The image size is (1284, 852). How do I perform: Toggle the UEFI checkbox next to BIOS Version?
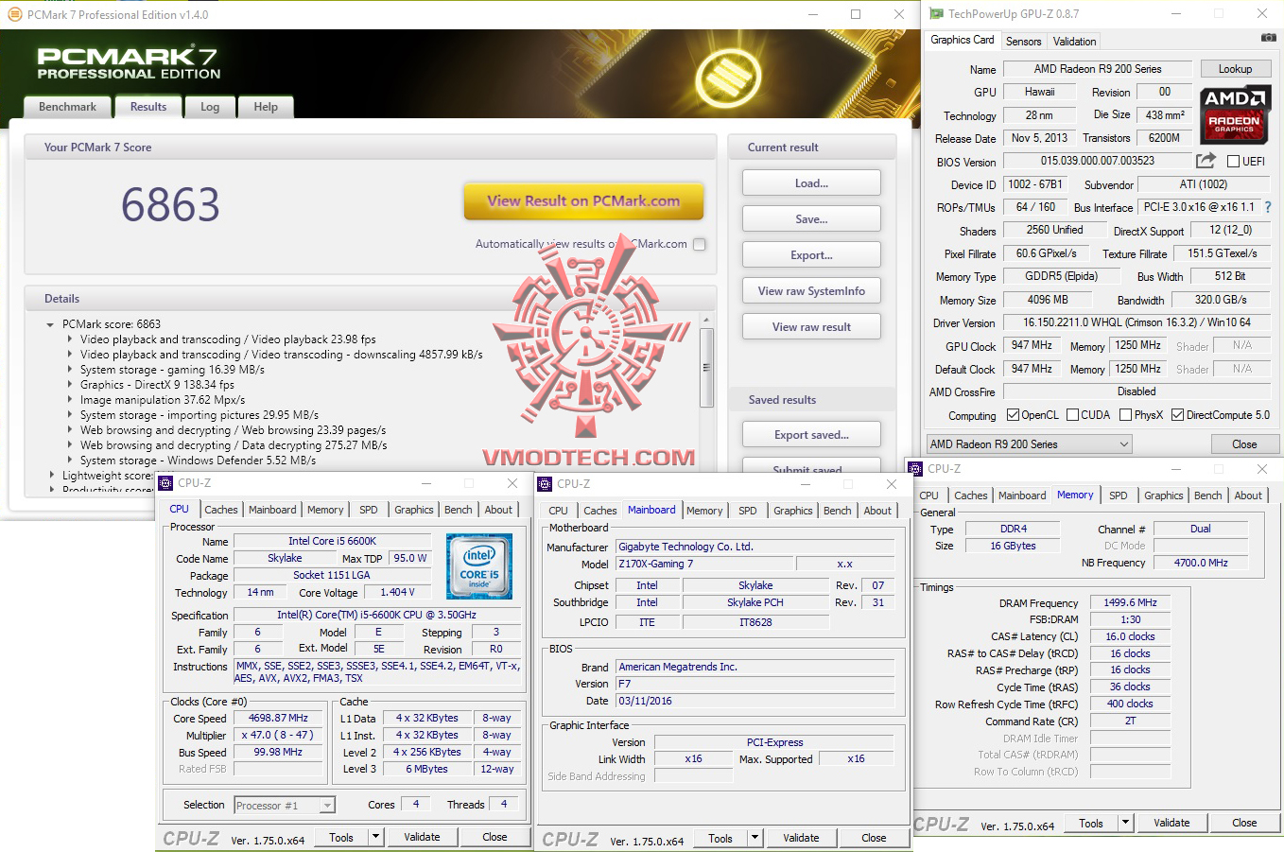[x=1235, y=161]
